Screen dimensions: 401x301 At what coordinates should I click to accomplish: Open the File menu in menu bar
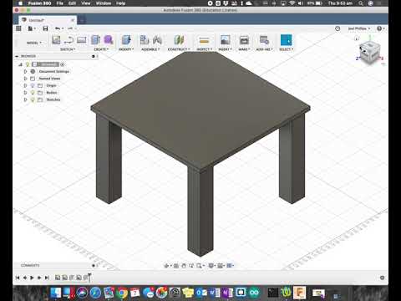click(59, 3)
